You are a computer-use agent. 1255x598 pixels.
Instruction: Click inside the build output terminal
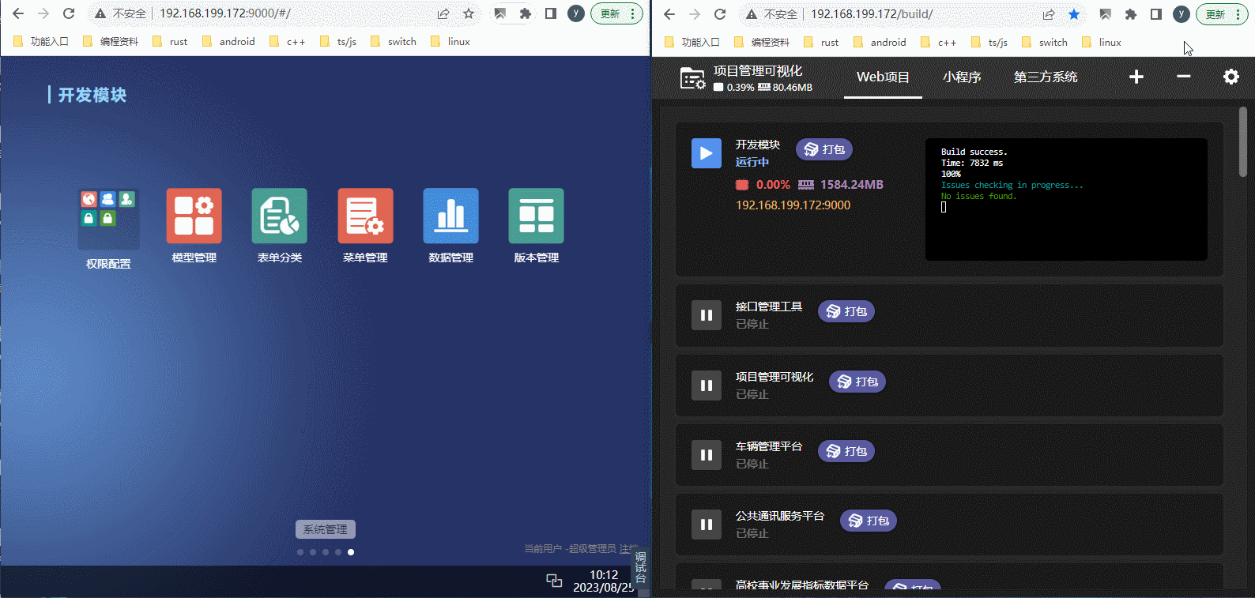point(1066,200)
